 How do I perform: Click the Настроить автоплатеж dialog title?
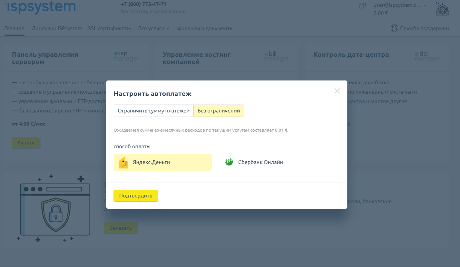click(x=153, y=94)
